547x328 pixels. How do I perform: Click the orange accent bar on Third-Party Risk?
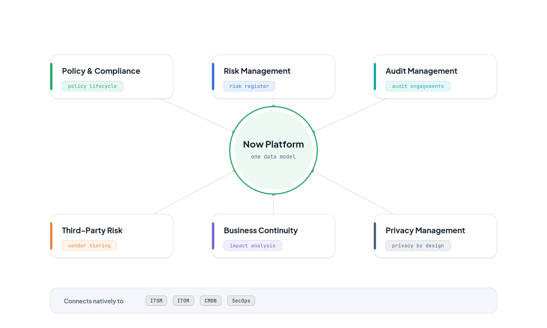coord(51,236)
